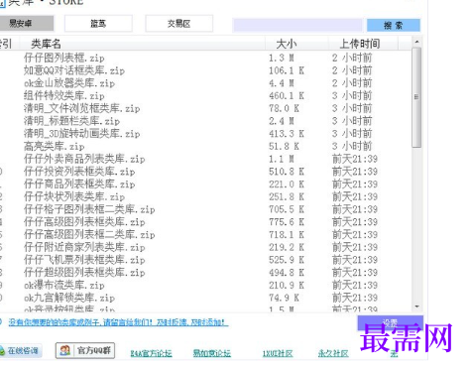Image resolution: width=471 pixels, height=369 pixels.
Task: Select 仔仔高级图列表框二类库.zip
Action: [89, 234]
